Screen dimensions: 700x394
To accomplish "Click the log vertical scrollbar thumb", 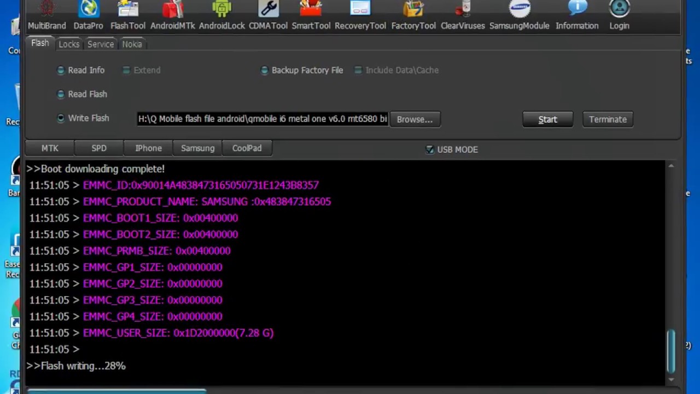I will (671, 351).
